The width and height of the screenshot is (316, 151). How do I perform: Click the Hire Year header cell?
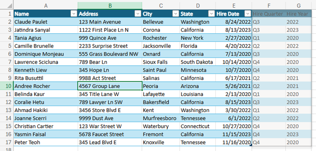(x=299, y=14)
